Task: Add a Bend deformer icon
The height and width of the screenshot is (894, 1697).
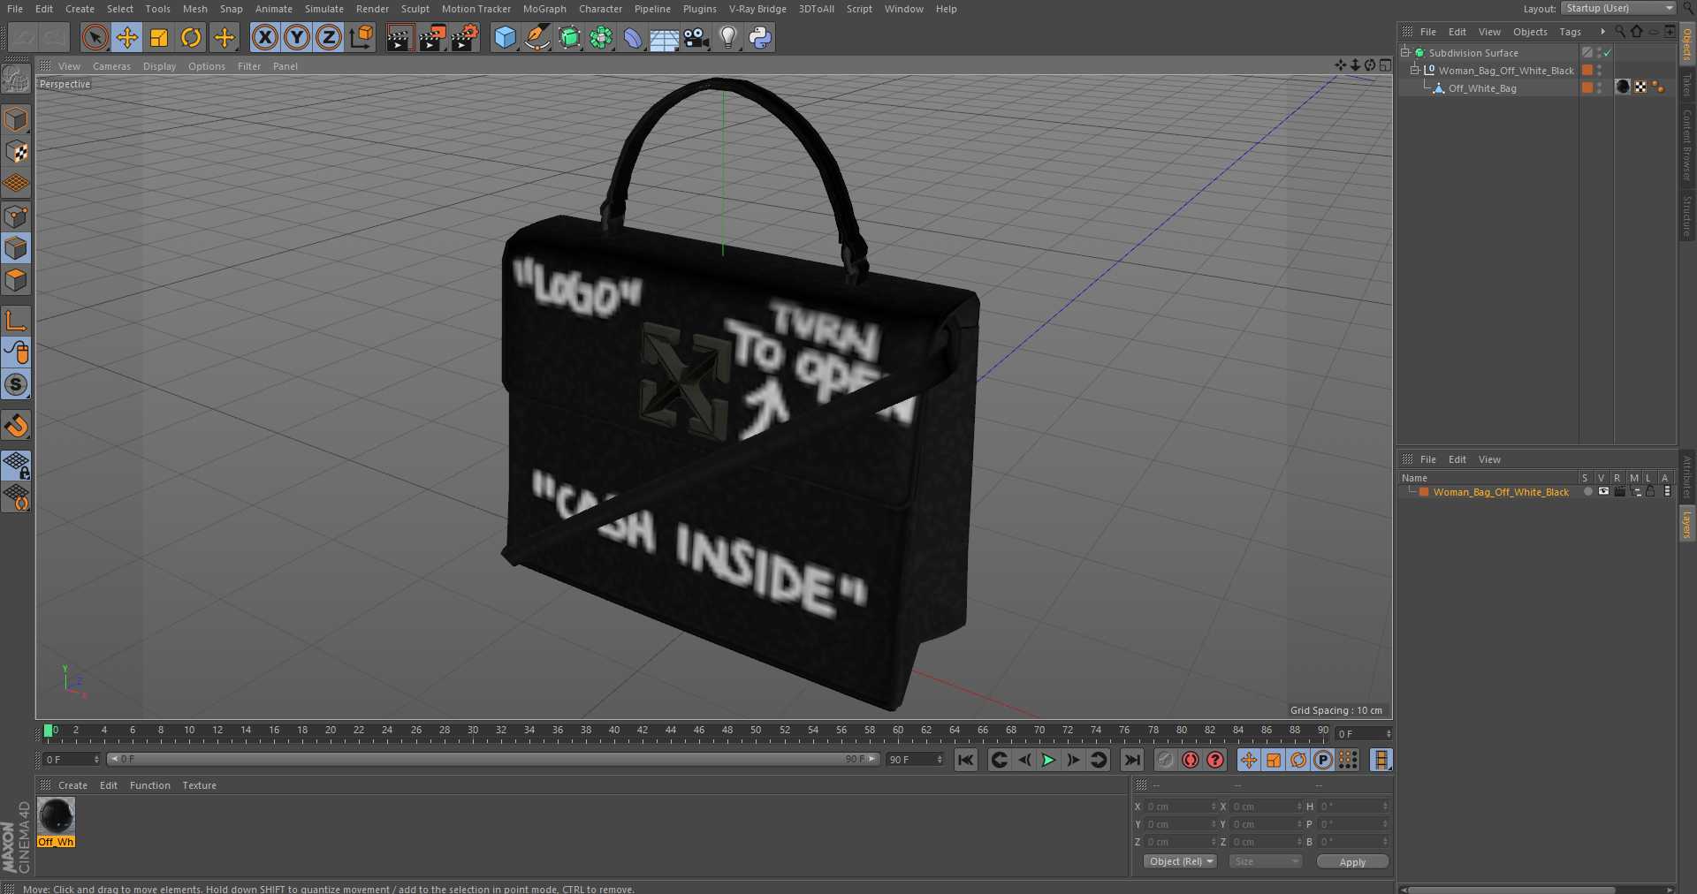Action: coord(633,37)
